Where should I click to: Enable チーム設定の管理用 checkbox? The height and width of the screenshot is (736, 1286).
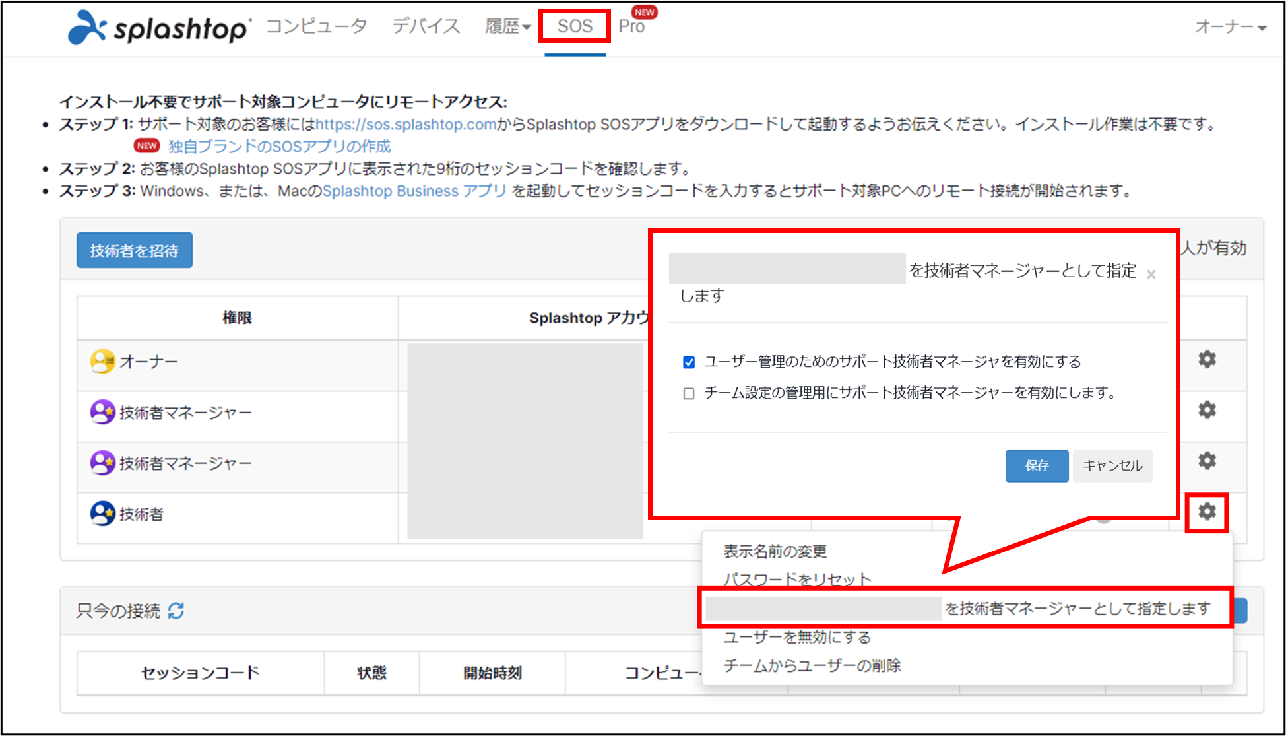pyautogui.click(x=689, y=394)
